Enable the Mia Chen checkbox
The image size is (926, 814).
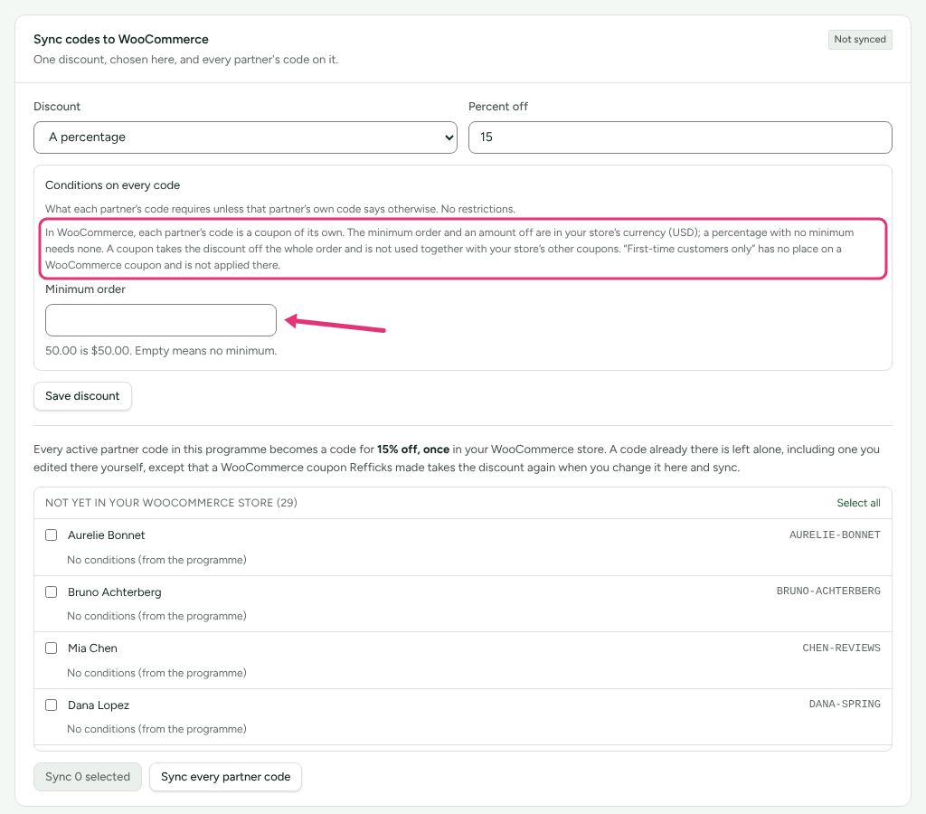click(52, 648)
